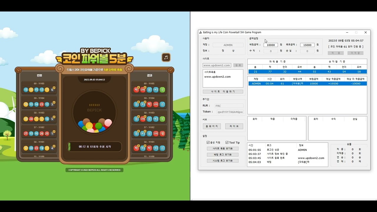Screen dimensions: 377x212
Task: Click the 손실 column header in the profit table
Action: coord(355,119)
